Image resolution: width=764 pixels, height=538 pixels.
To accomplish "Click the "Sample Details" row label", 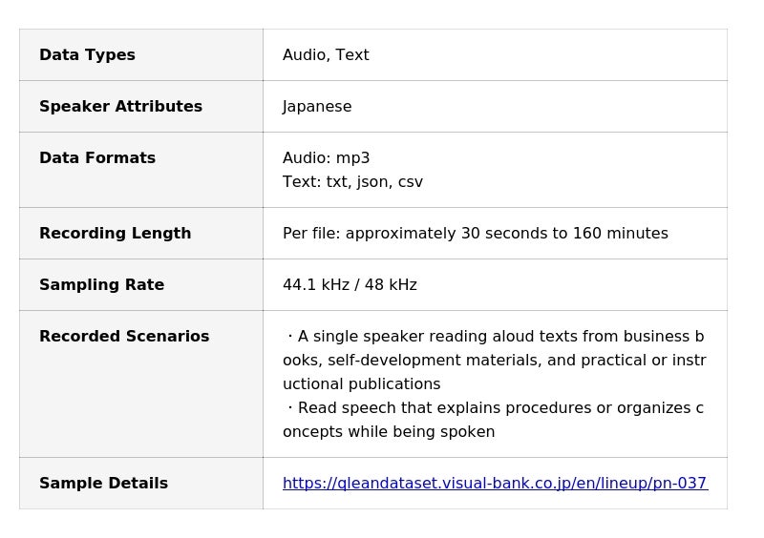I will (103, 484).
